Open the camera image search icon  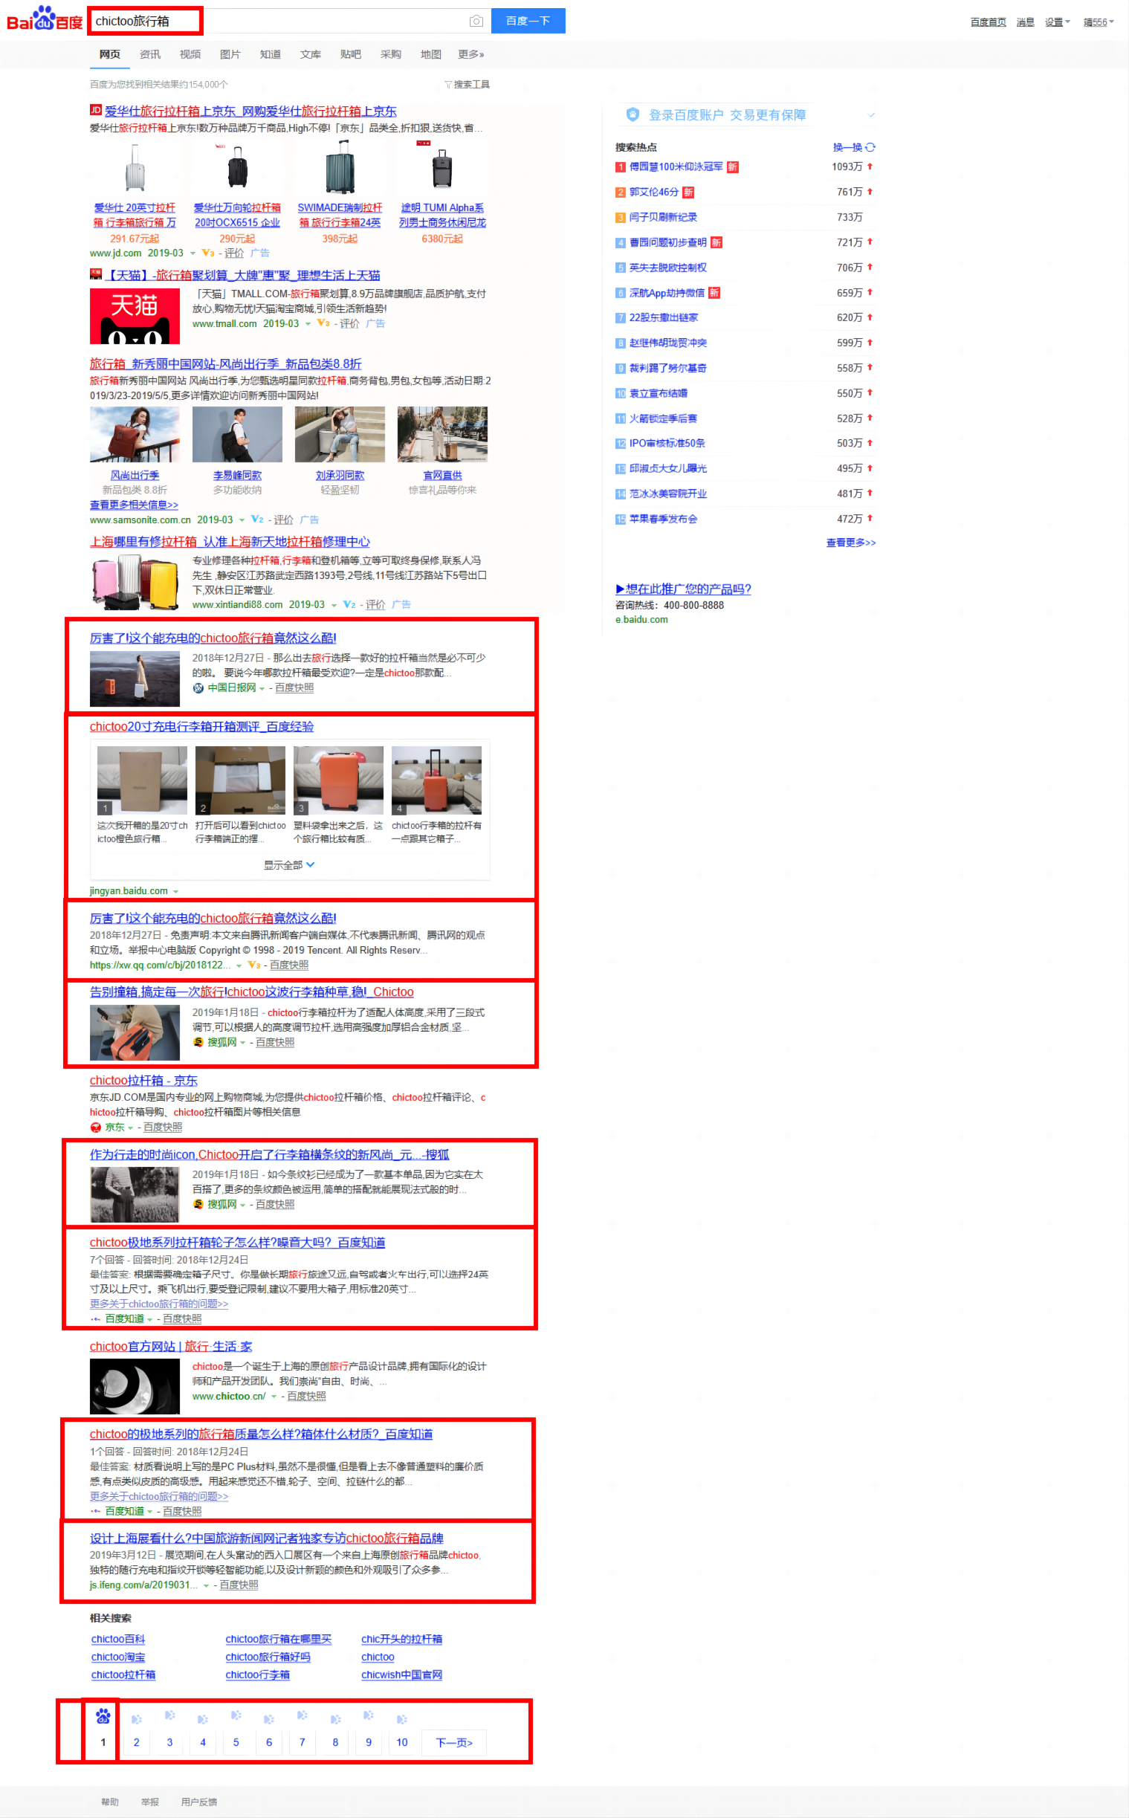(476, 21)
